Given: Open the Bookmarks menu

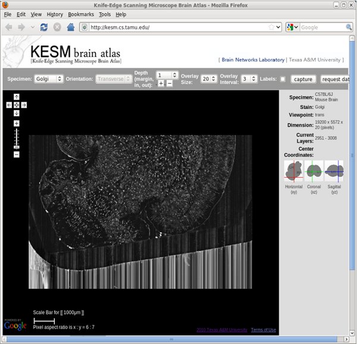Looking at the screenshot, I should 81,14.
